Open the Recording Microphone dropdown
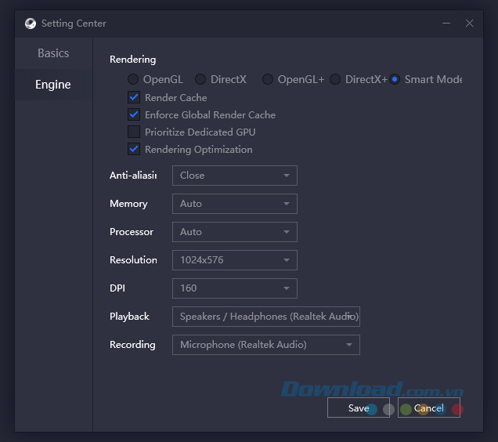The width and height of the screenshot is (498, 442). [266, 345]
